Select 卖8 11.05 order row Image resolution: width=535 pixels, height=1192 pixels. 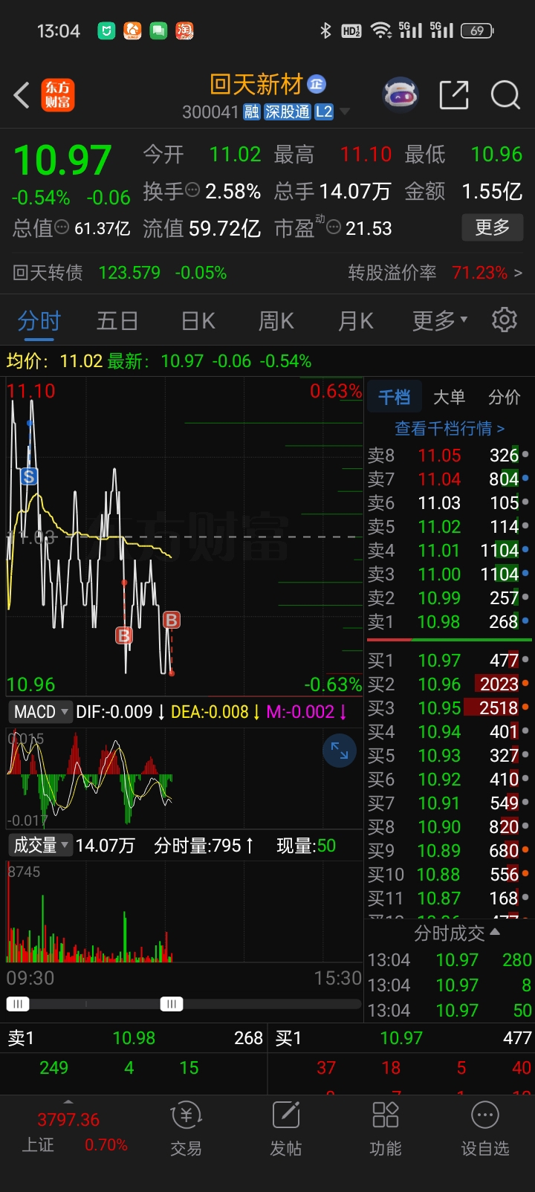449,455
